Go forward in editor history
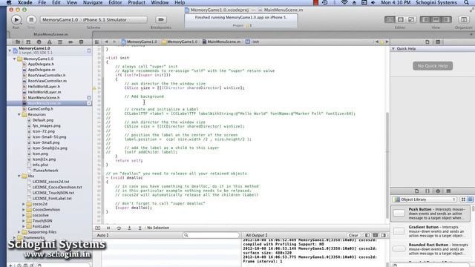The image size is (475, 267). click(114, 42)
